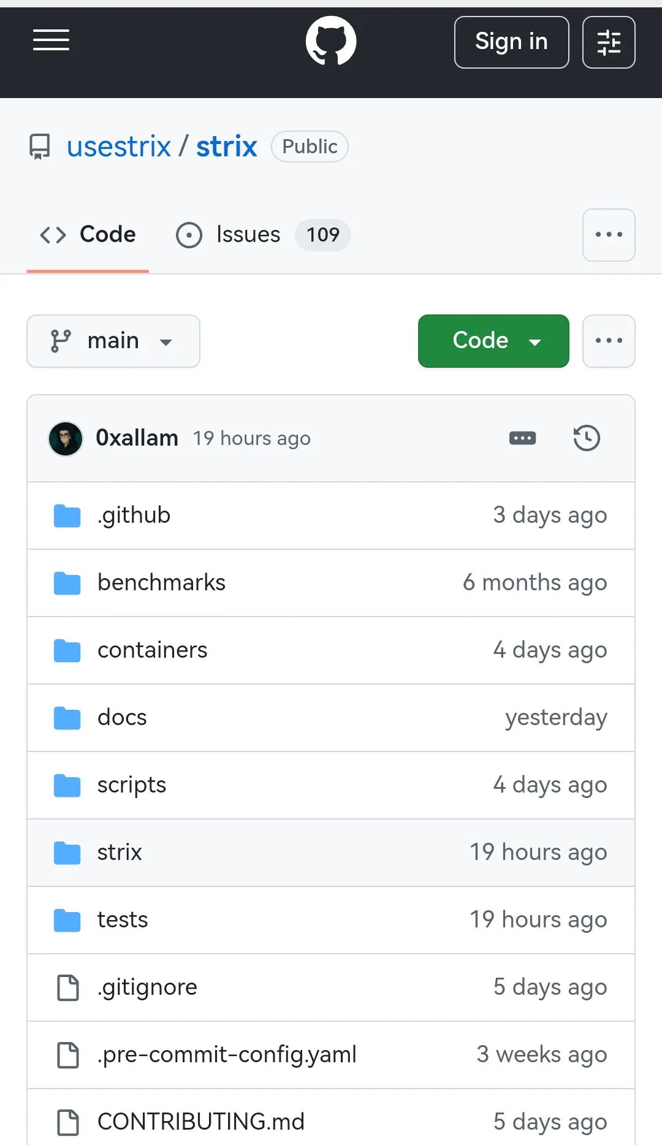Open the .gitignore file
This screenshot has width=662, height=1145.
pyautogui.click(x=147, y=987)
